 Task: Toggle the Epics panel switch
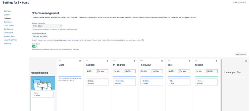(x=34, y=46)
